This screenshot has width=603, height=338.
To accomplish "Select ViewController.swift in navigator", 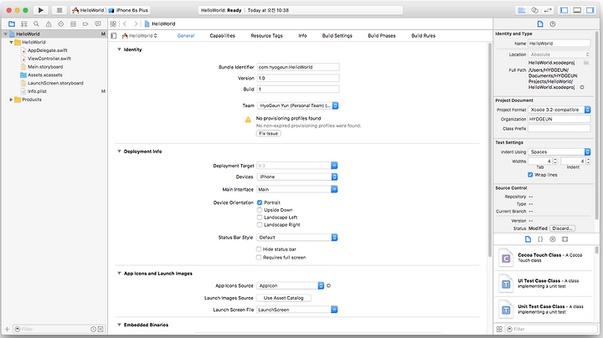I will click(49, 59).
